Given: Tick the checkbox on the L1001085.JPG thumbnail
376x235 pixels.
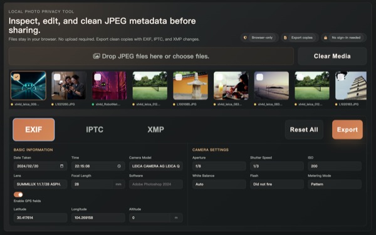Looking at the screenshot, I should [x=179, y=77].
